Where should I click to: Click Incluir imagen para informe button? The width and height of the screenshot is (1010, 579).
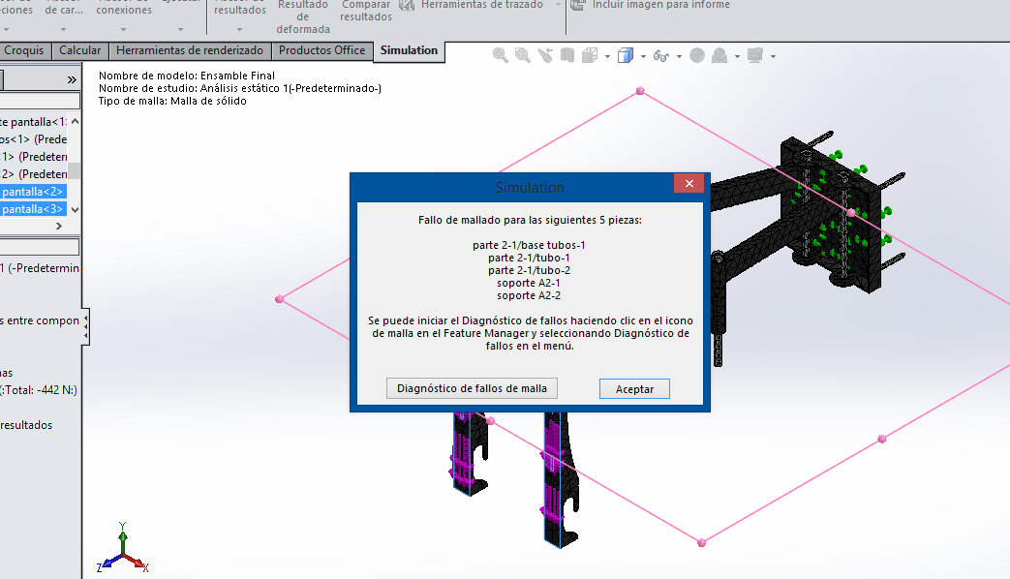(x=651, y=5)
